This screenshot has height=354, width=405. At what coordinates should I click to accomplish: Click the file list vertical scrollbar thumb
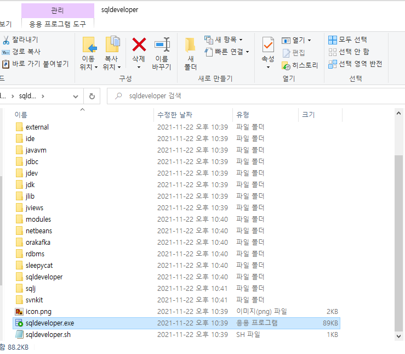pyautogui.click(x=398, y=243)
